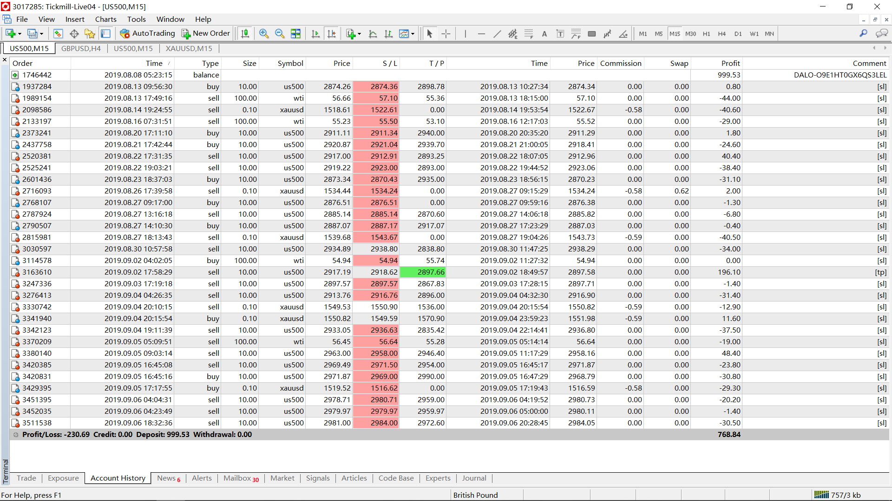The width and height of the screenshot is (892, 501).
Task: Expand the chart templates dropdown arrow
Action: 413,34
